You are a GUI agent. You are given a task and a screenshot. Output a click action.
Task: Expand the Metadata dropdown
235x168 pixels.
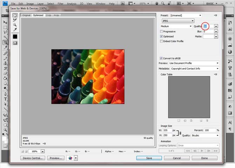(195, 69)
